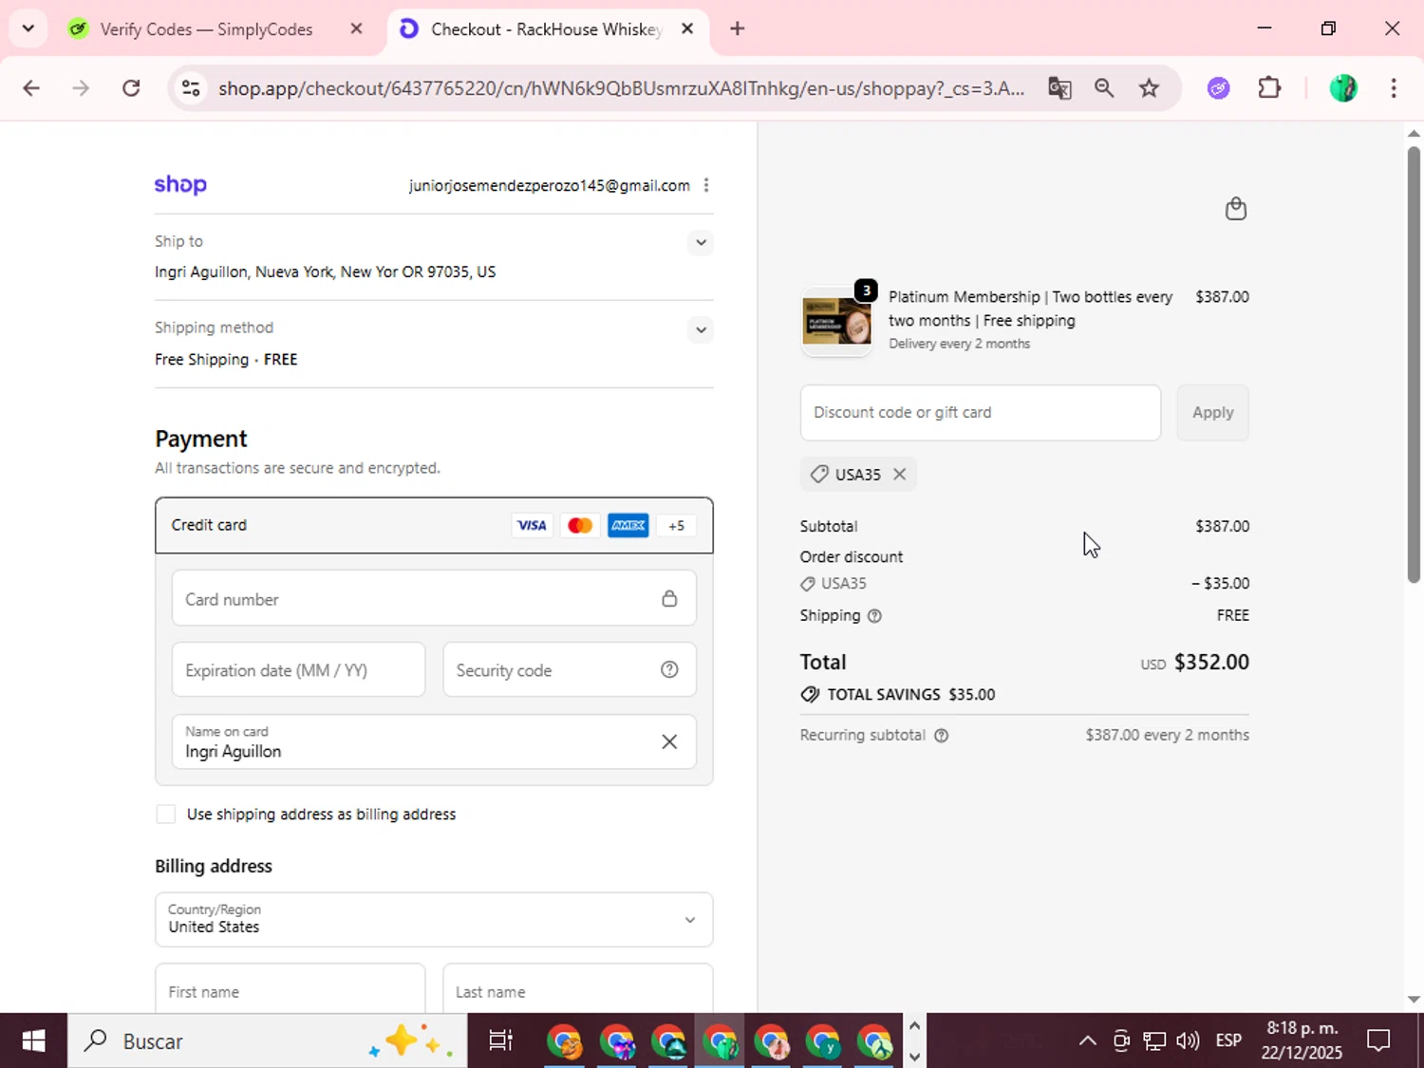Screen dimensions: 1424x1068
Task: Open volume control in system tray
Action: click(1187, 1040)
